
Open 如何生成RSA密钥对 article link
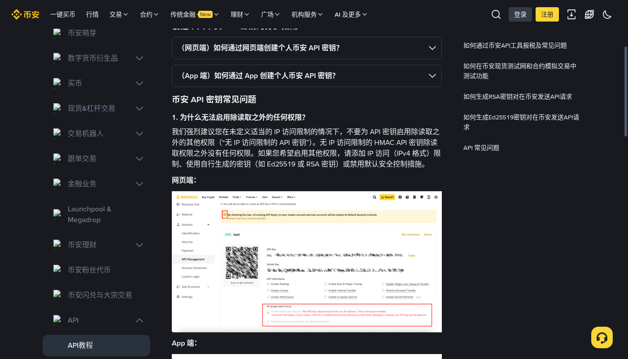tap(518, 96)
